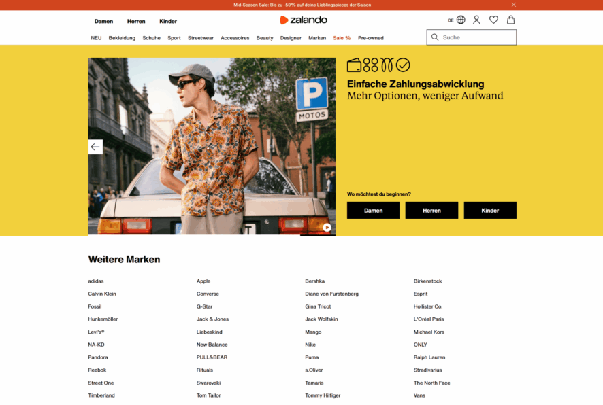Open the Jack & Jones brand link
This screenshot has width=603, height=405.
click(x=212, y=319)
